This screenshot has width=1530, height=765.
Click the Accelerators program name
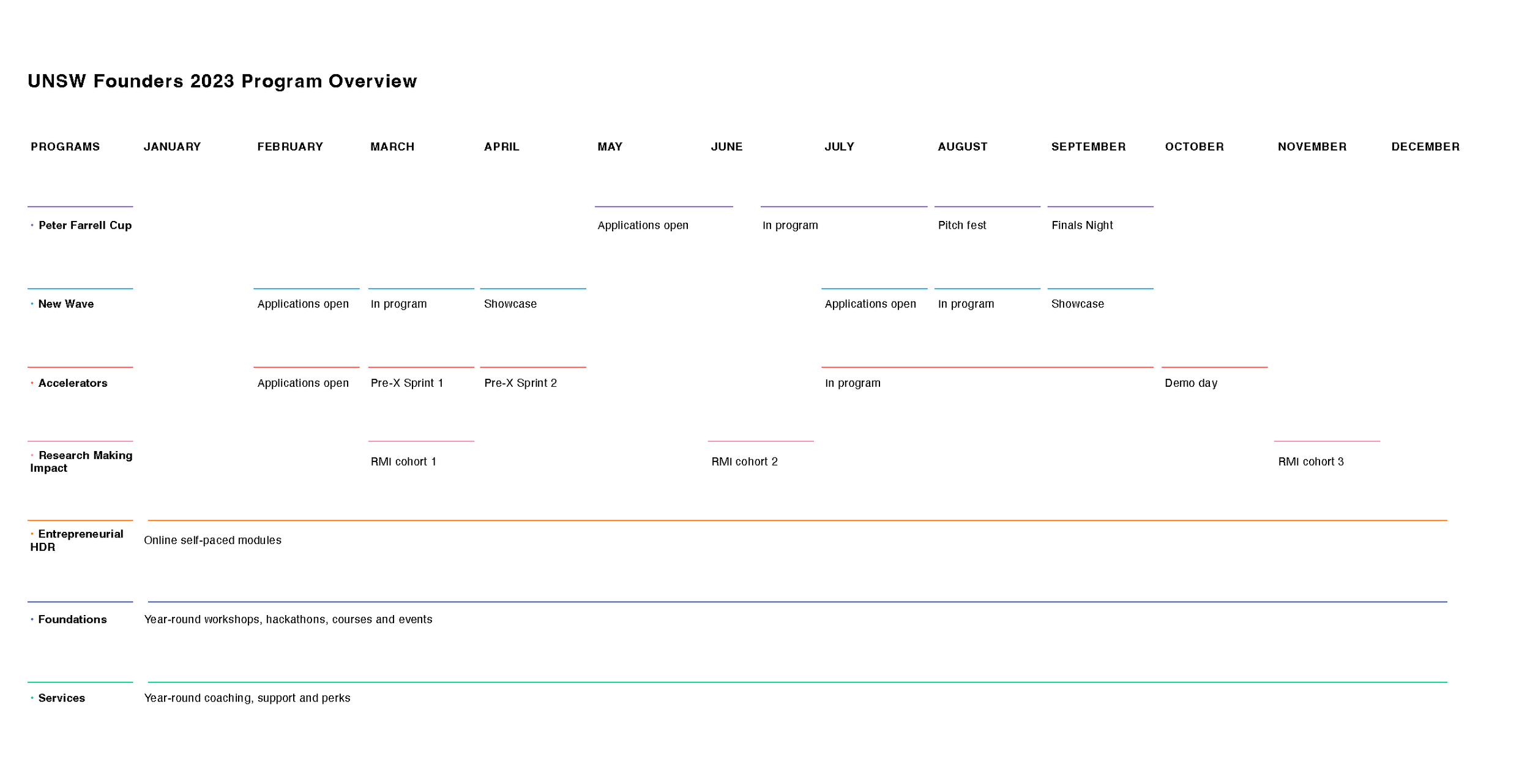(73, 383)
